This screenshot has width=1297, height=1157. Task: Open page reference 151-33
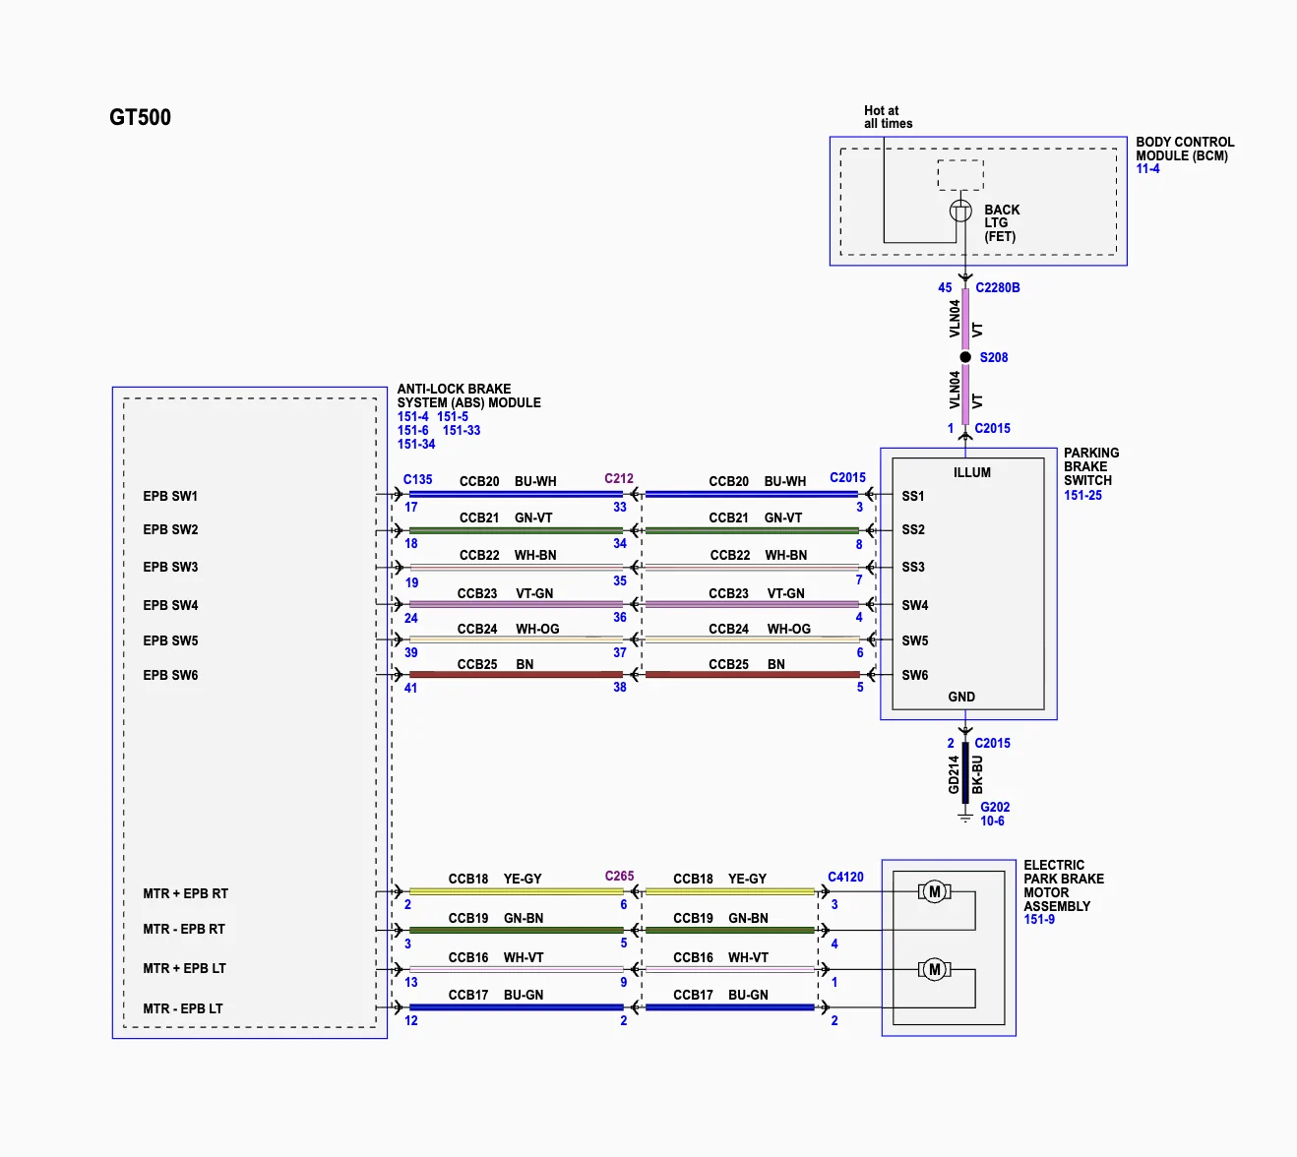(462, 431)
